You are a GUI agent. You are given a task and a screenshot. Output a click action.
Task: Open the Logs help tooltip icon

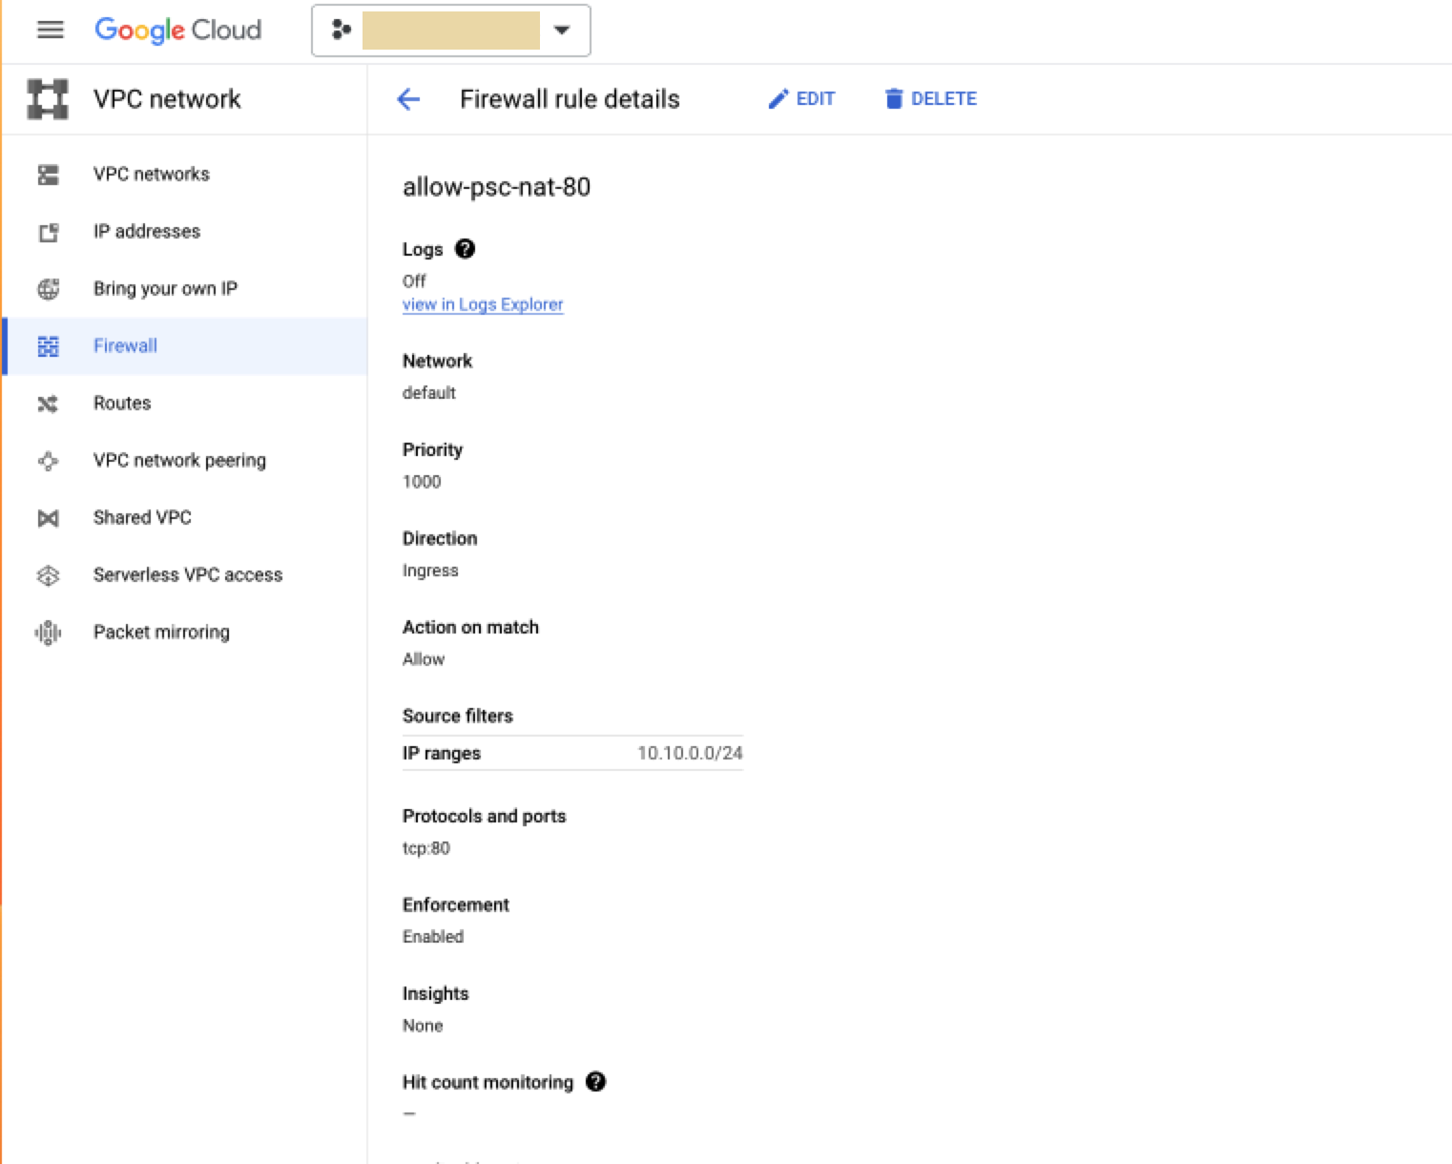[465, 249]
